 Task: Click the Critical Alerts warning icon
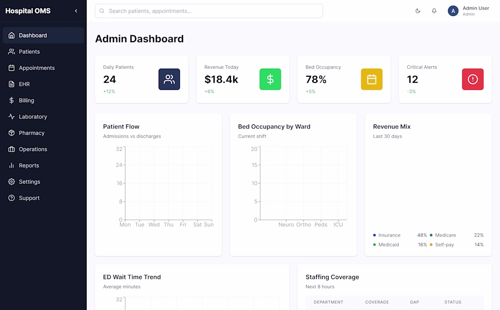pyautogui.click(x=473, y=79)
